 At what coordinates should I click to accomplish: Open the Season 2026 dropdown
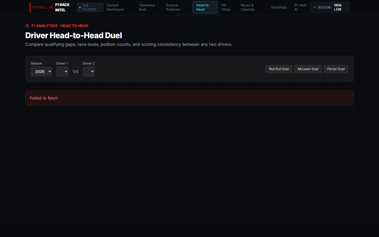[41, 72]
